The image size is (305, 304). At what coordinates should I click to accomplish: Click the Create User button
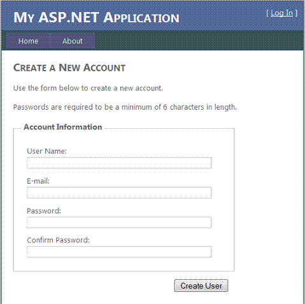click(201, 286)
